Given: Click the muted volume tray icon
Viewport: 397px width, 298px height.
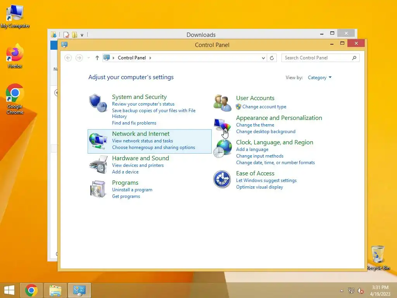Looking at the screenshot, I should coord(360,290).
